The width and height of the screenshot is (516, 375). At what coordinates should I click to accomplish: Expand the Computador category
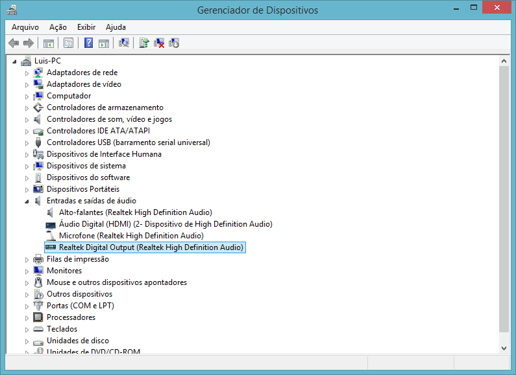pos(27,97)
